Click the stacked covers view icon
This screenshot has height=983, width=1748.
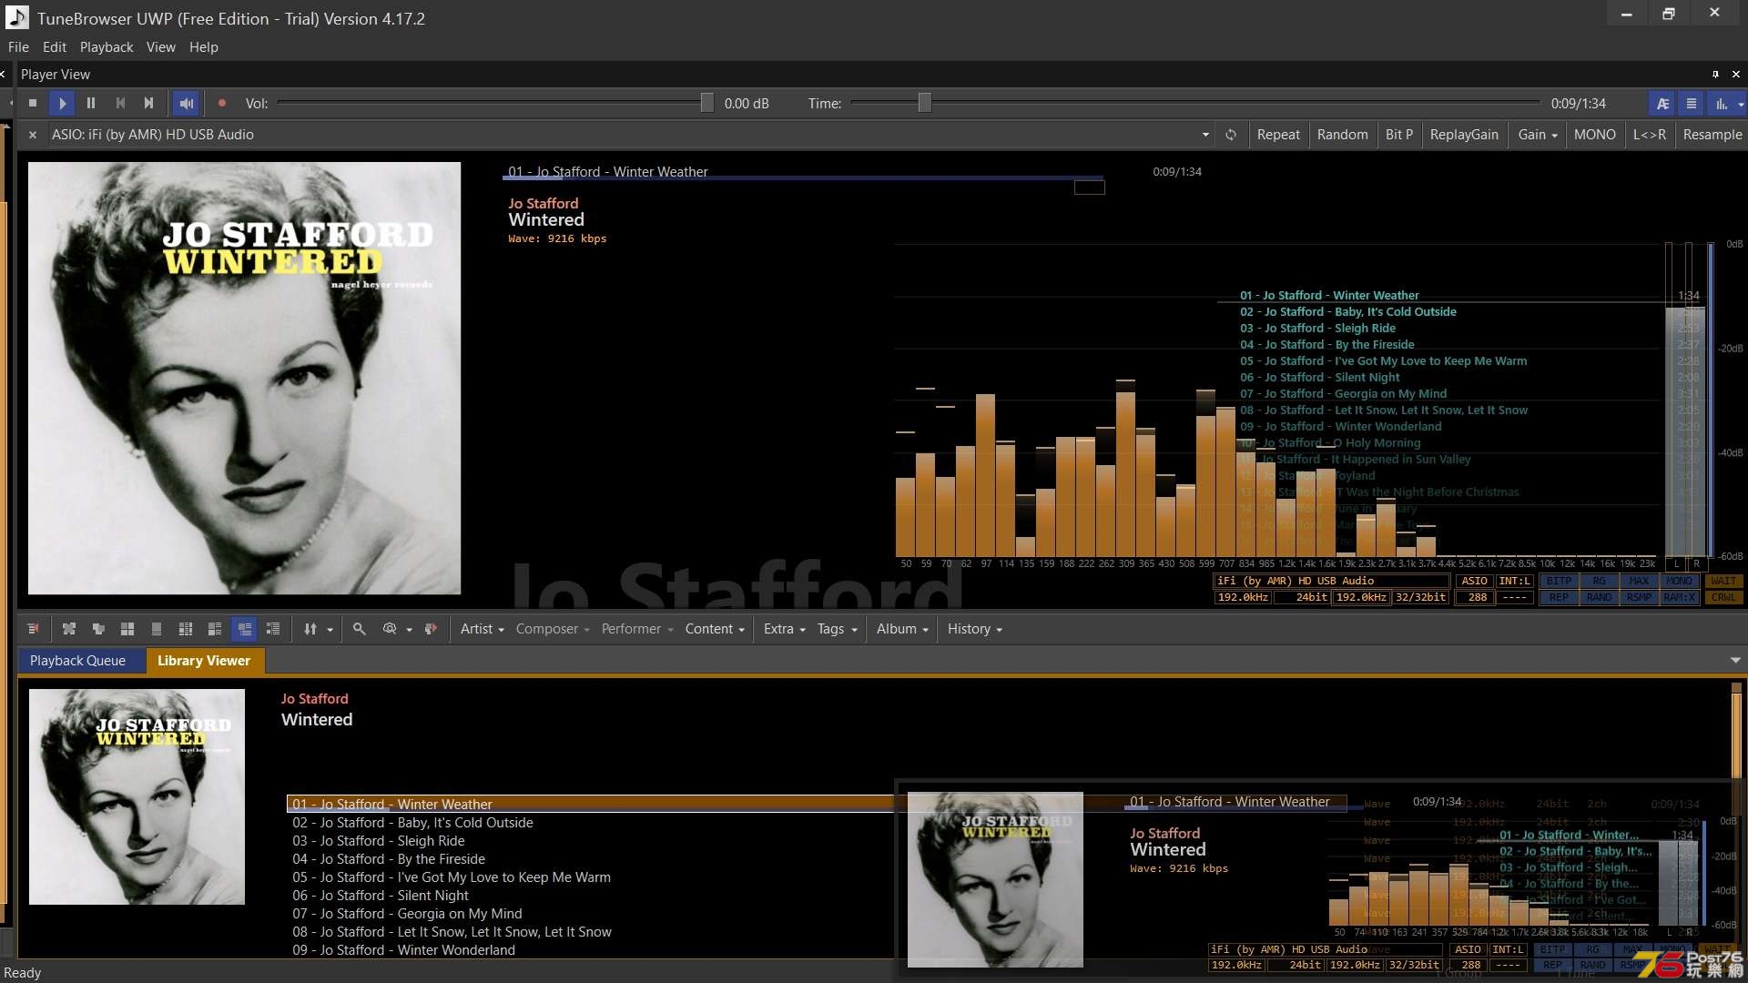tap(98, 629)
